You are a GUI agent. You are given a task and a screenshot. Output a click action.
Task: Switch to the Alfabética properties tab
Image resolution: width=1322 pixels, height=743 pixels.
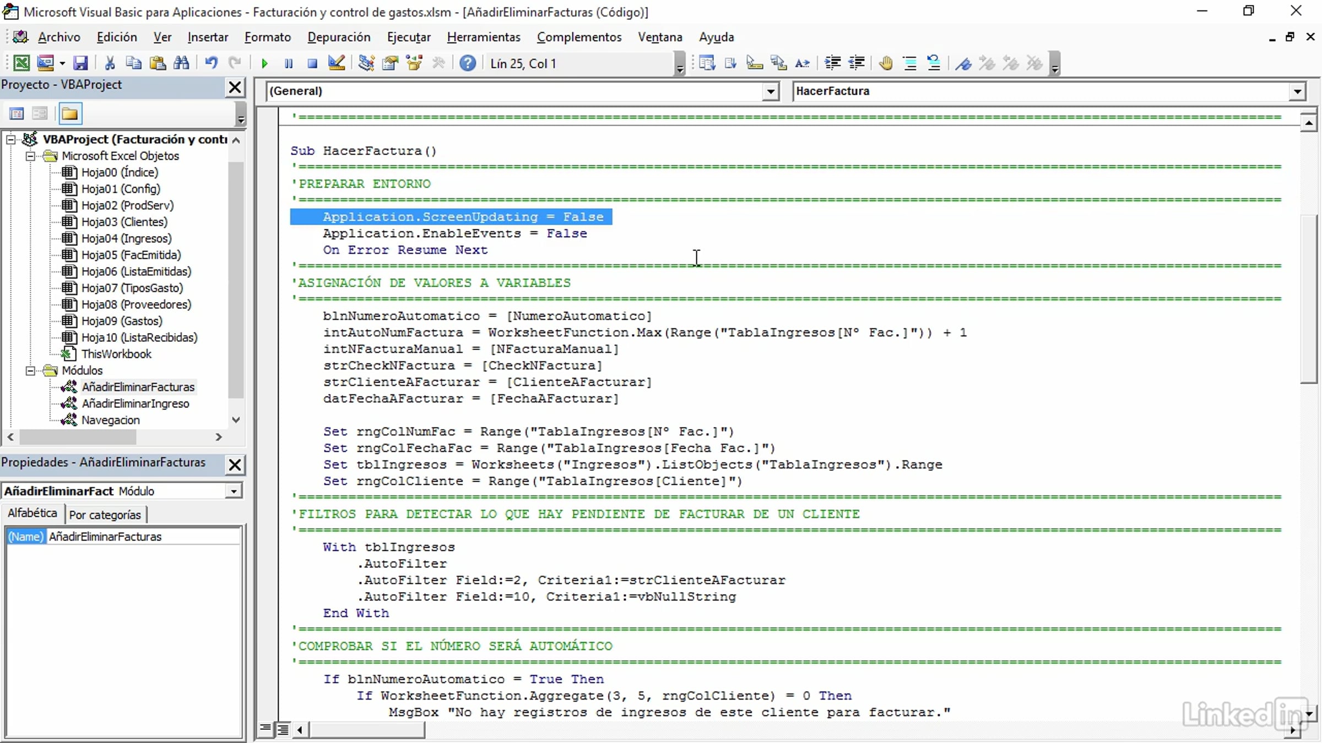coord(32,513)
